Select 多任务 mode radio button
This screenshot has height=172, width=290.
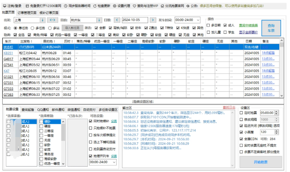[32, 28]
